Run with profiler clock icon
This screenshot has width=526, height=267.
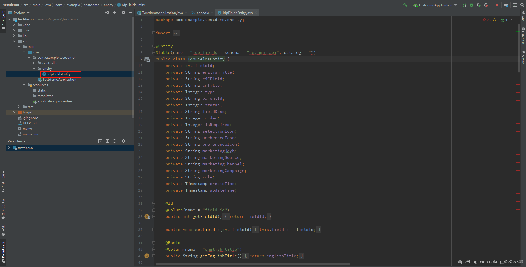pos(486,5)
